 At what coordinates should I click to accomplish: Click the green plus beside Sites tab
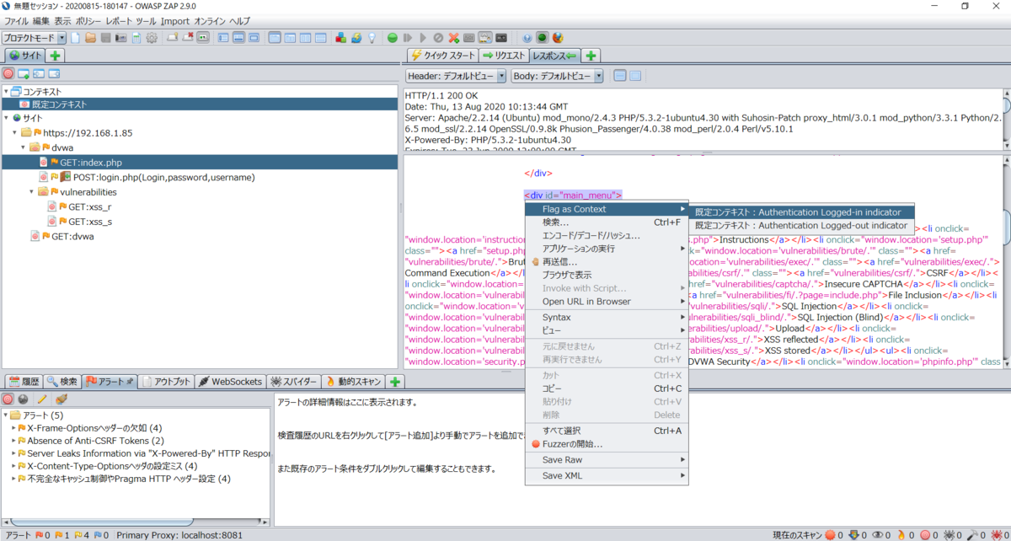(x=55, y=56)
